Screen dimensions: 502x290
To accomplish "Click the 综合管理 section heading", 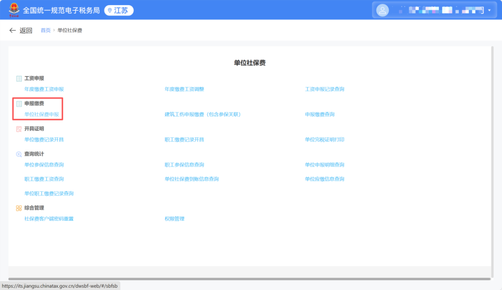I will (34, 208).
